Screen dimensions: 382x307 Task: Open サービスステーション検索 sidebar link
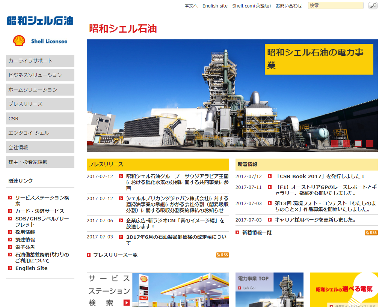pos(42,201)
